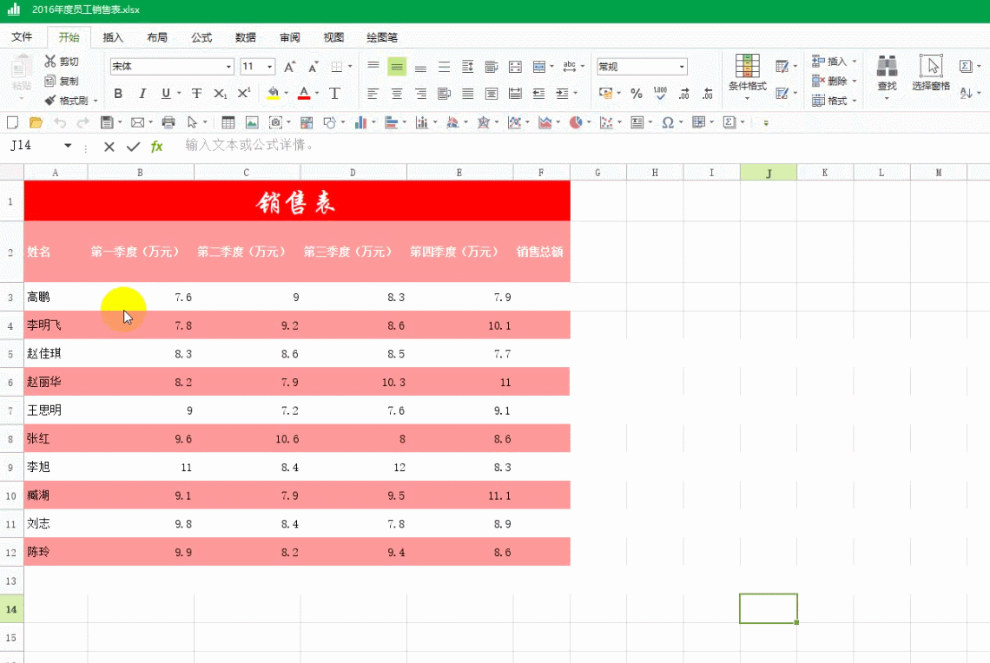Click the formula bar input field

[x=347, y=145]
